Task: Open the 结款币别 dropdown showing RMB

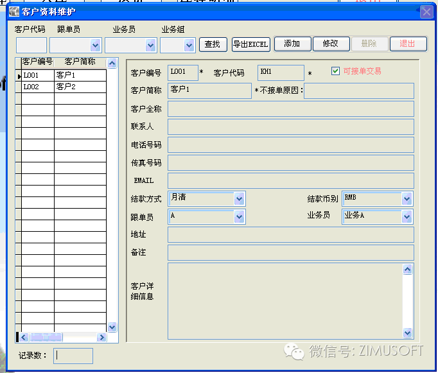Action: [x=407, y=199]
